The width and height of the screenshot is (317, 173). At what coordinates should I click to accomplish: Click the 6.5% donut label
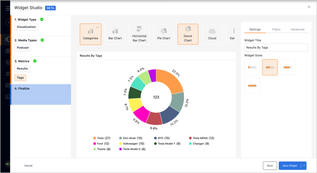[x=141, y=70]
